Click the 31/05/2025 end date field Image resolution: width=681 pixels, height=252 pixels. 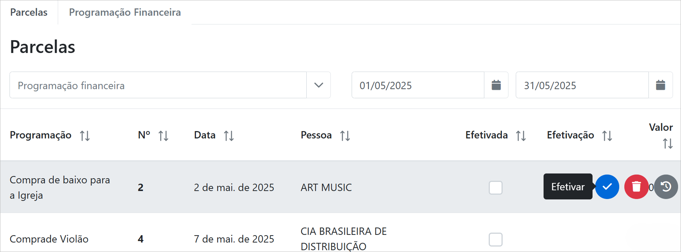(582, 85)
